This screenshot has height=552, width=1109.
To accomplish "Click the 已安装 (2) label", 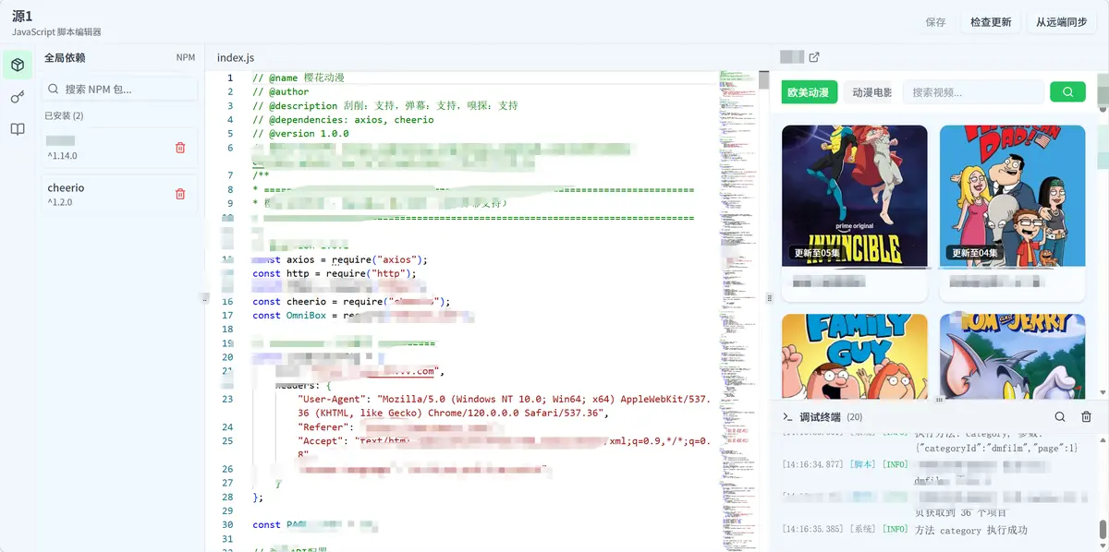I will pyautogui.click(x=64, y=115).
